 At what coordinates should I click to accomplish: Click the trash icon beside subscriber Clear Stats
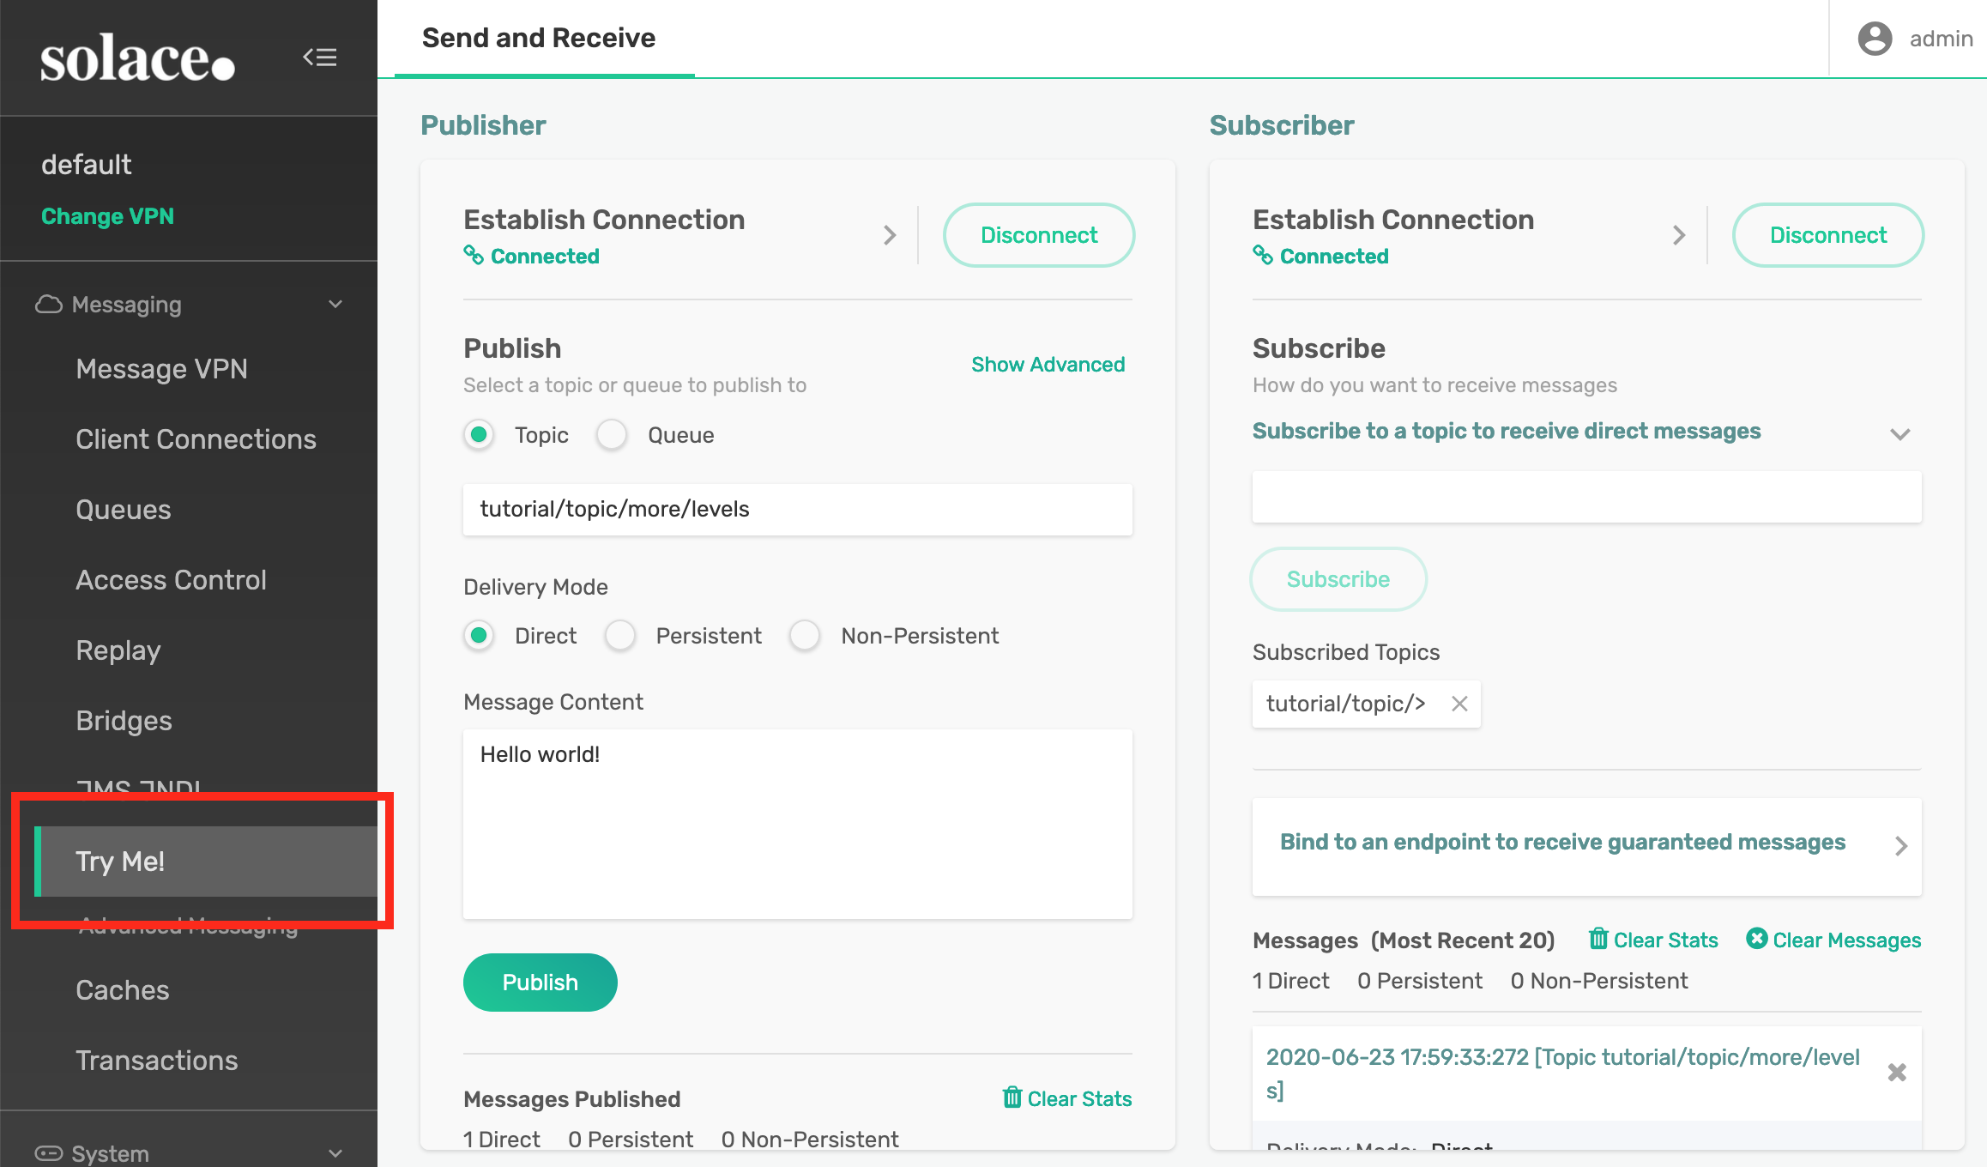tap(1597, 939)
